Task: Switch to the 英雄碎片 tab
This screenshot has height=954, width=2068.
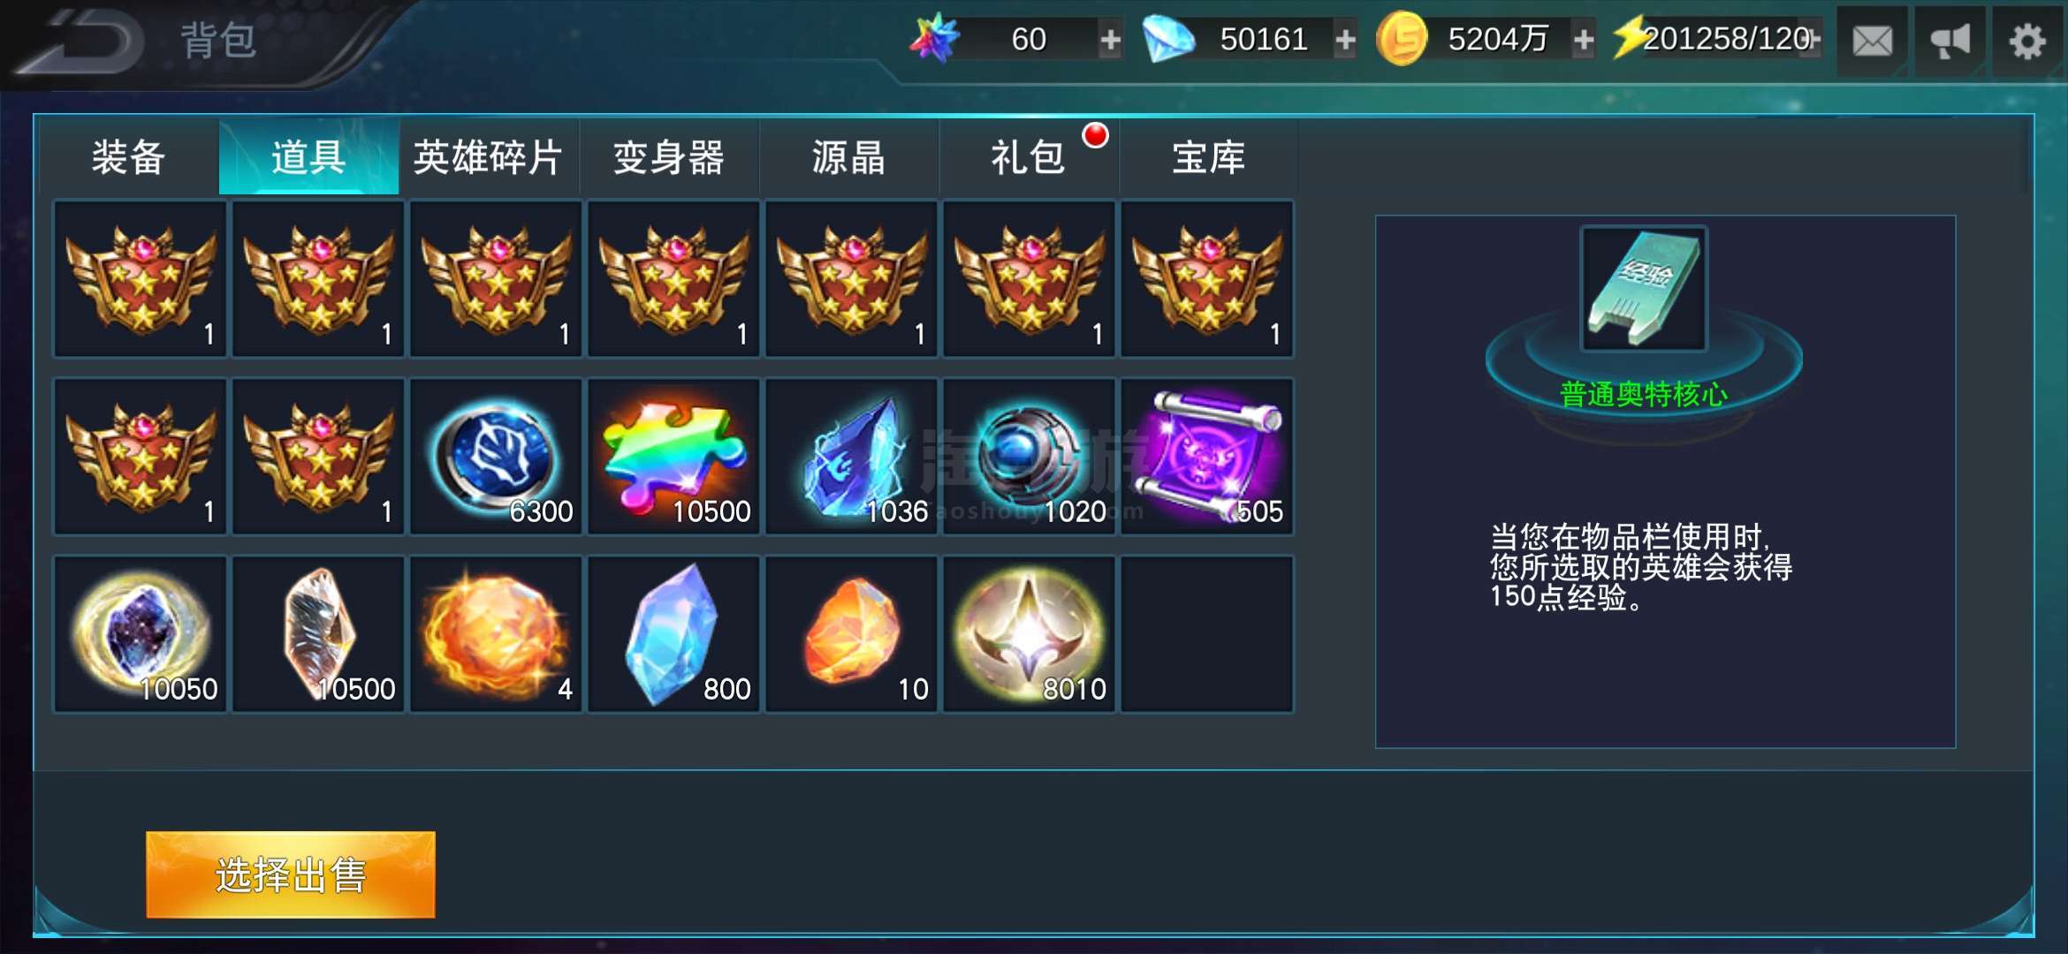Action: (488, 157)
